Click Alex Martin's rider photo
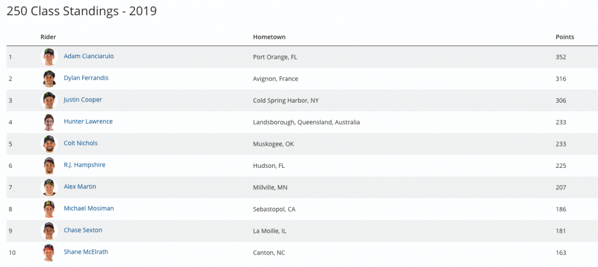This screenshot has width=598, height=267. [50, 187]
